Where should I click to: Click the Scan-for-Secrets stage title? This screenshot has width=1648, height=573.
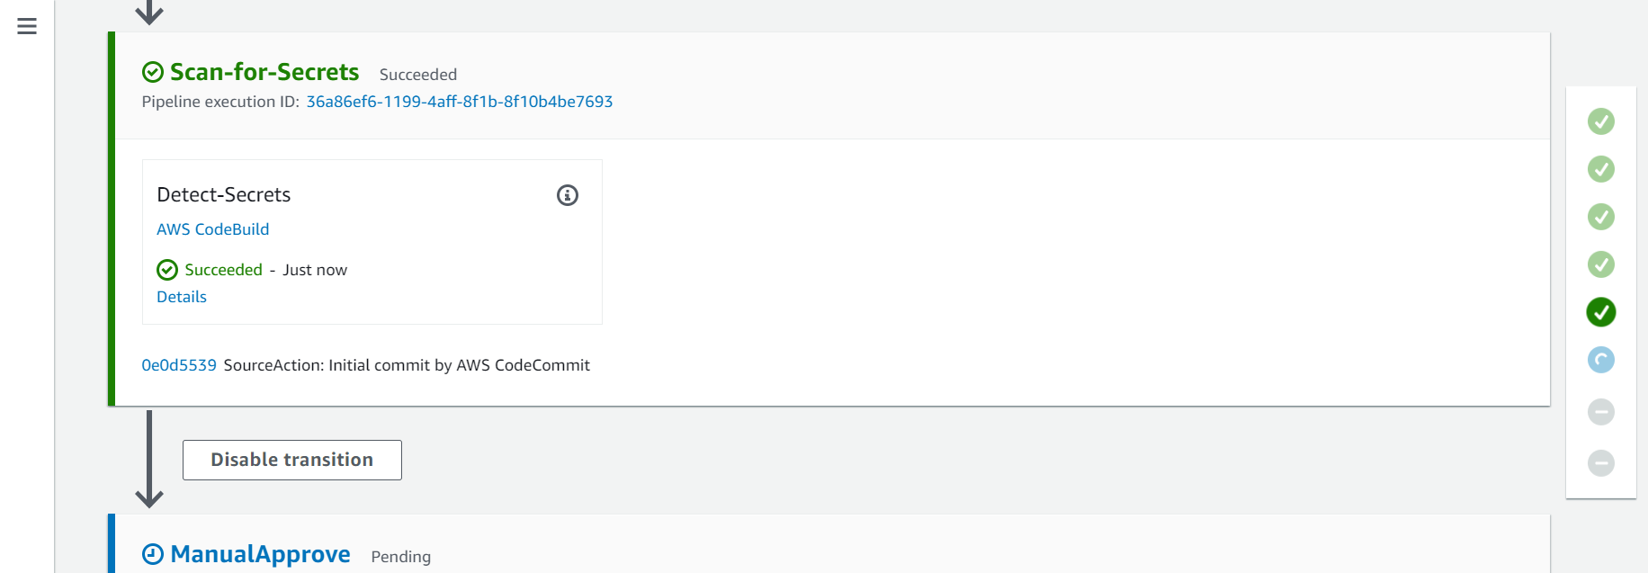click(x=264, y=72)
